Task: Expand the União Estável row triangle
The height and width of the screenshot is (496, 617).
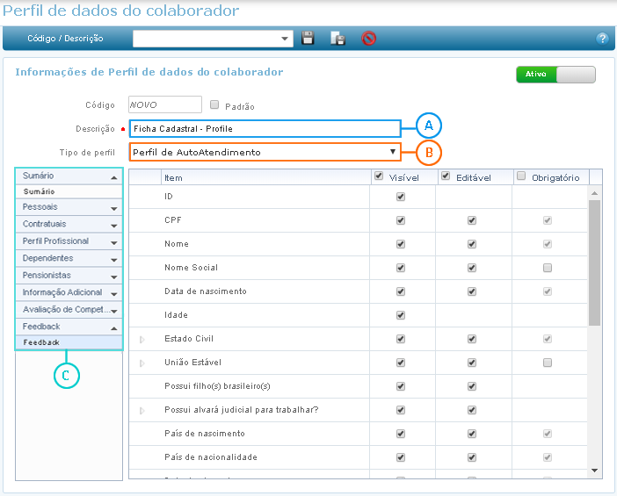Action: [143, 363]
